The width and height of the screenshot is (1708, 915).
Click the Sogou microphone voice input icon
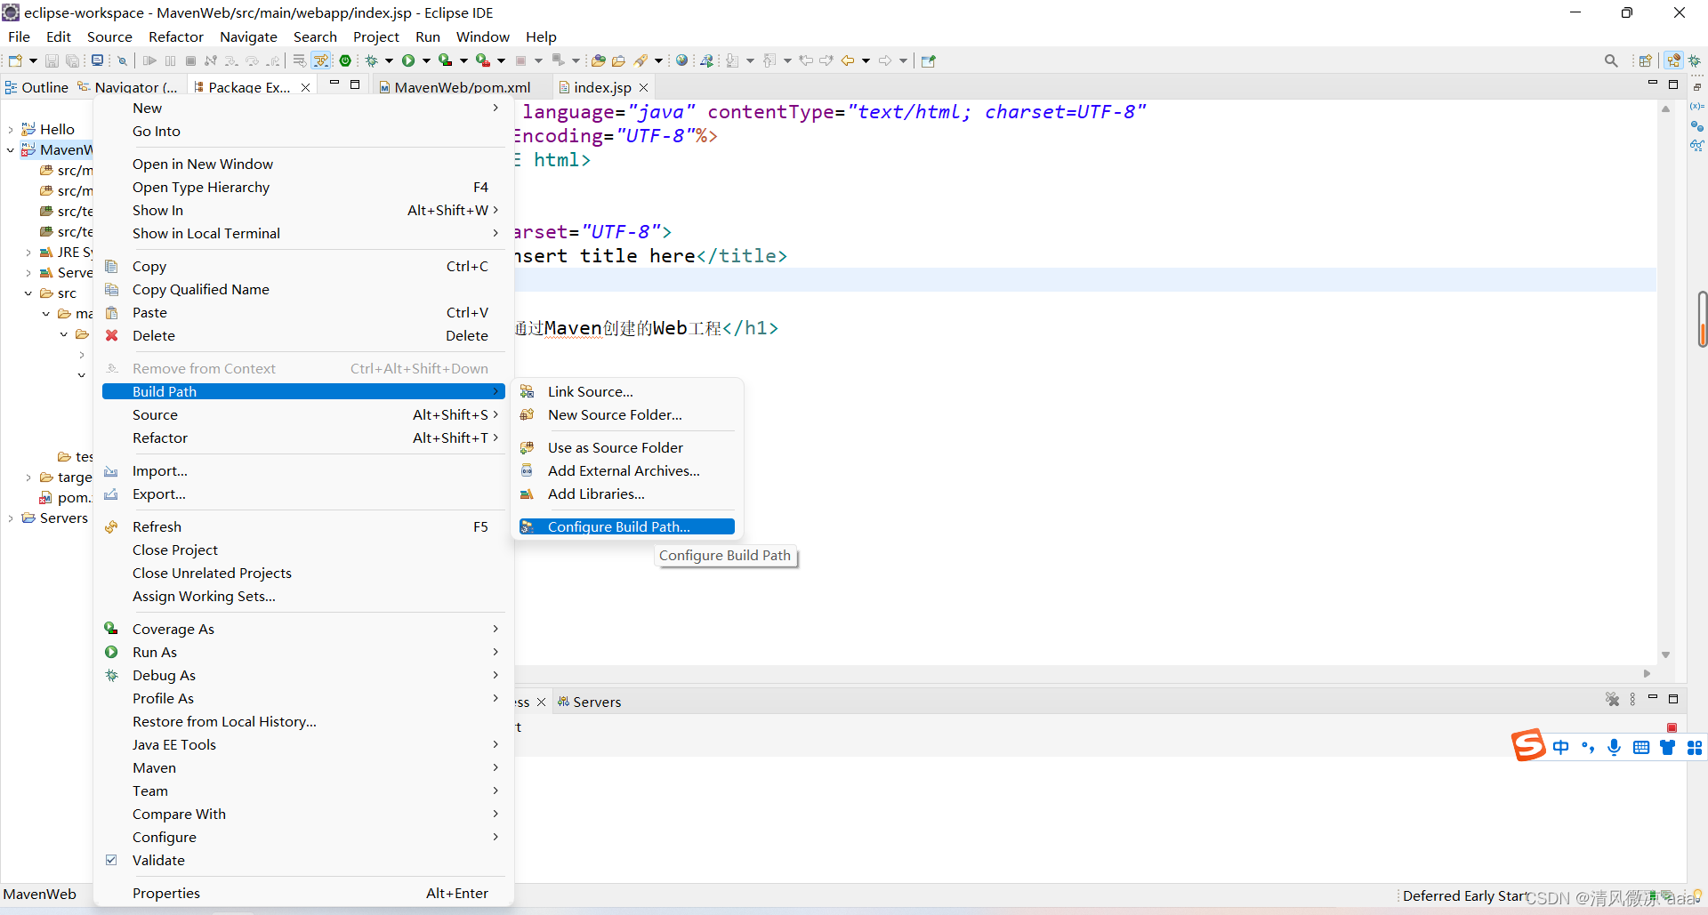pyautogui.click(x=1615, y=747)
